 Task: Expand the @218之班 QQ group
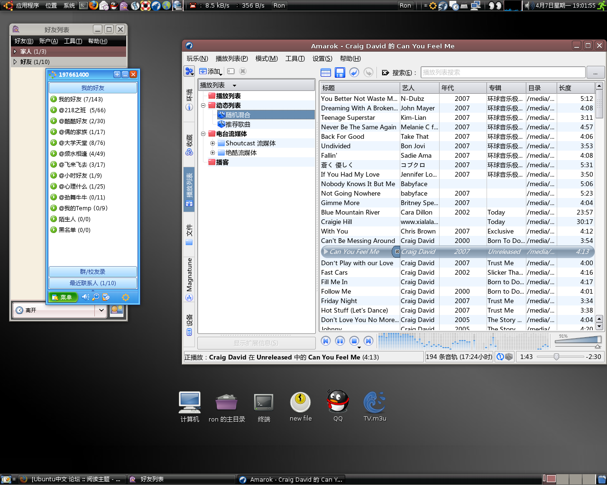point(54,110)
